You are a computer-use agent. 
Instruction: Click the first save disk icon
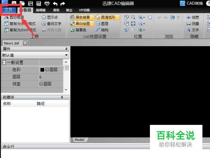[31, 3]
